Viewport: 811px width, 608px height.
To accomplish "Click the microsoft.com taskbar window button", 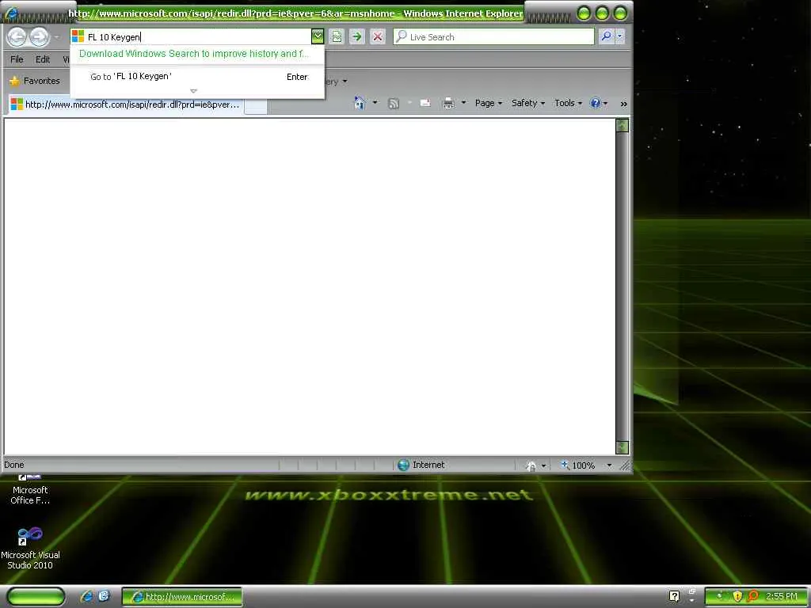I will [x=181, y=597].
